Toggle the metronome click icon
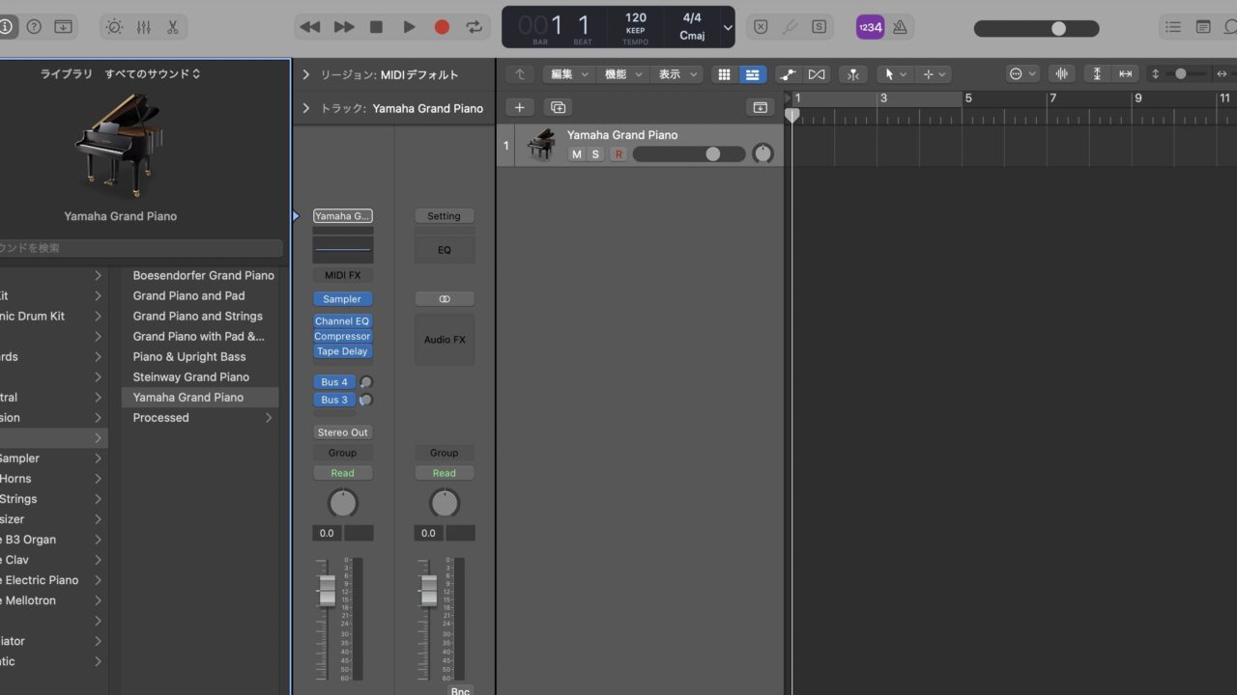1237x695 pixels. point(900,27)
